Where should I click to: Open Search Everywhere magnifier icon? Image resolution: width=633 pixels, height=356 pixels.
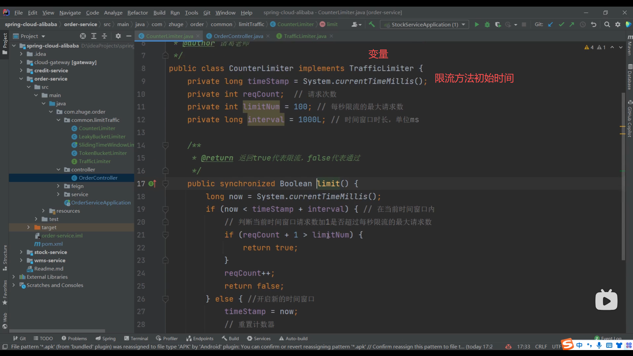(x=607, y=24)
